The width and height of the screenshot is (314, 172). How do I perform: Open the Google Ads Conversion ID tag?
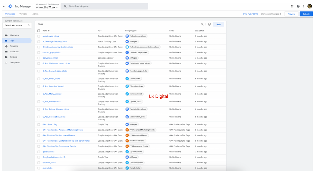(54, 157)
